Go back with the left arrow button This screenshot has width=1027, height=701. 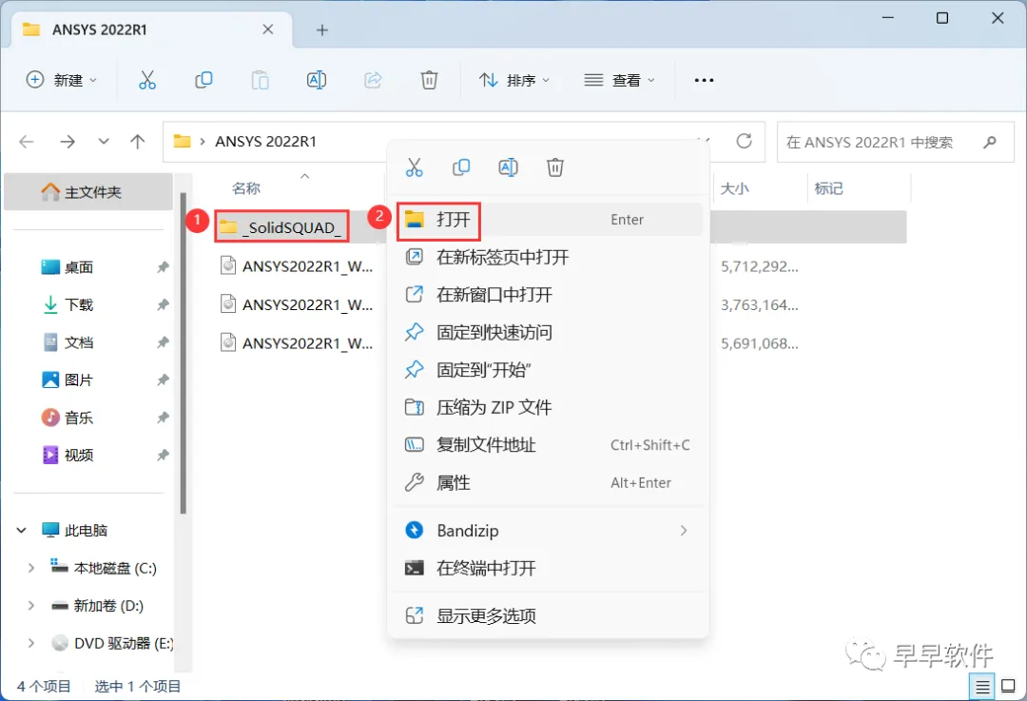[27, 142]
